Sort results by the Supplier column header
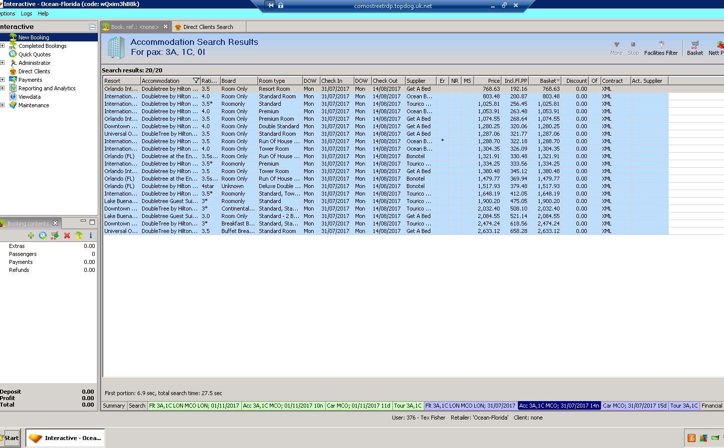The width and height of the screenshot is (724, 448). pyautogui.click(x=420, y=81)
